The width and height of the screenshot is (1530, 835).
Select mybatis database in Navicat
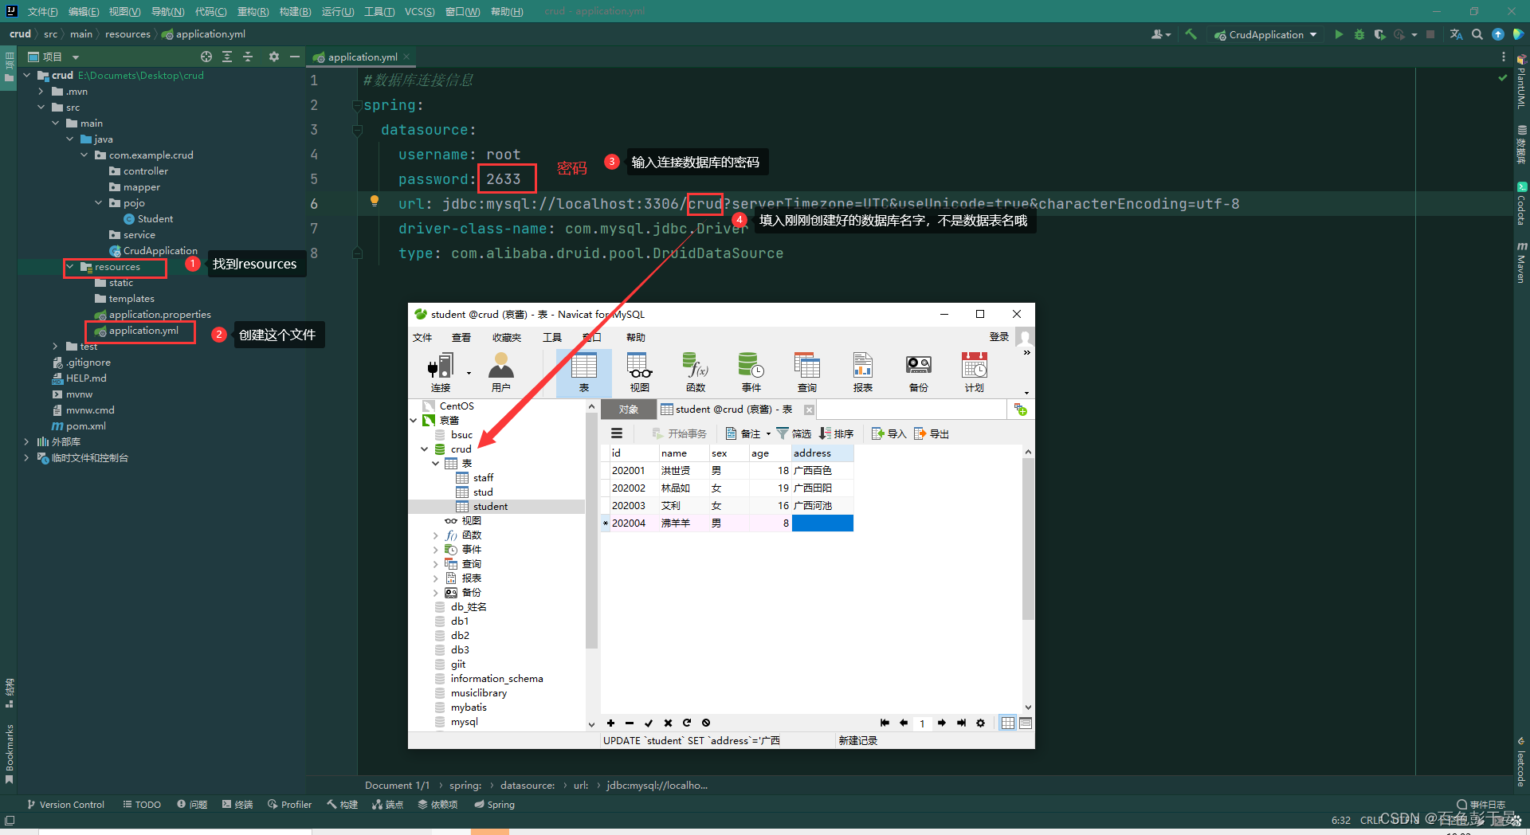click(x=469, y=708)
